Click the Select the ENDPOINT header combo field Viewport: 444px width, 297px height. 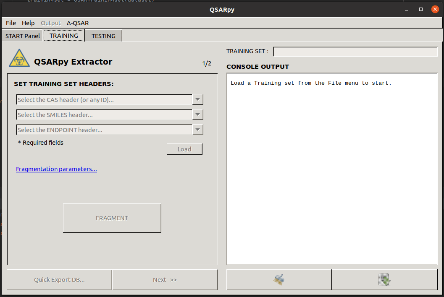point(104,130)
